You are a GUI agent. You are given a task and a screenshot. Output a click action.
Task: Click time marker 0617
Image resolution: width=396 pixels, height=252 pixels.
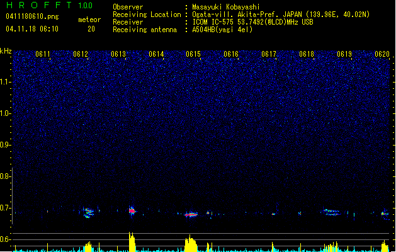(269, 54)
